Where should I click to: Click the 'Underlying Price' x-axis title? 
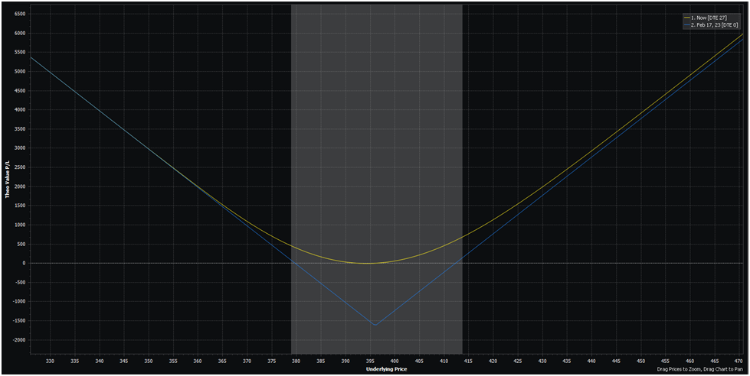coord(386,368)
